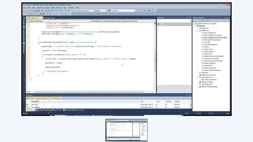
Task: Toggle the Messages filter in the Error List
Action: [x=55, y=98]
